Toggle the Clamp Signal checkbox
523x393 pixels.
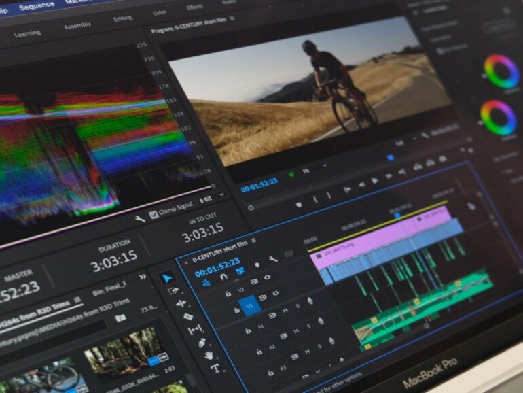click(x=154, y=214)
